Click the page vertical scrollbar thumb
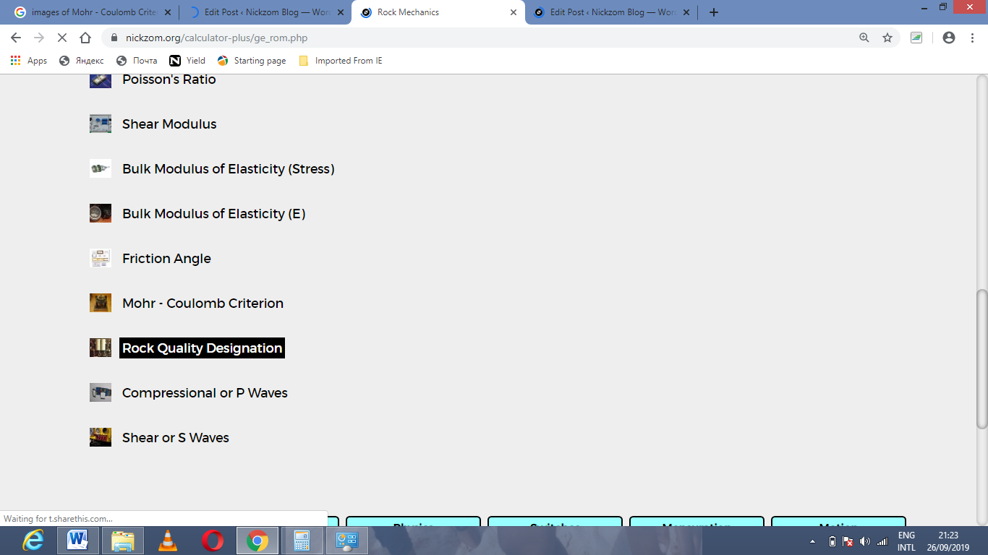Image resolution: width=988 pixels, height=555 pixels. pyautogui.click(x=981, y=359)
